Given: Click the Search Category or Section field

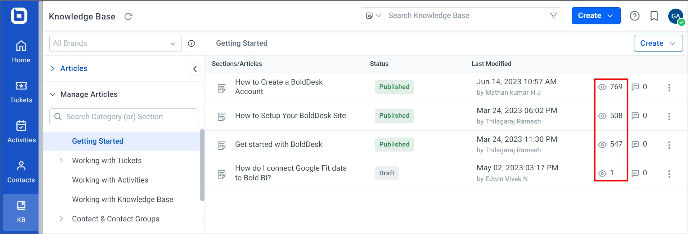Looking at the screenshot, I should click(123, 117).
